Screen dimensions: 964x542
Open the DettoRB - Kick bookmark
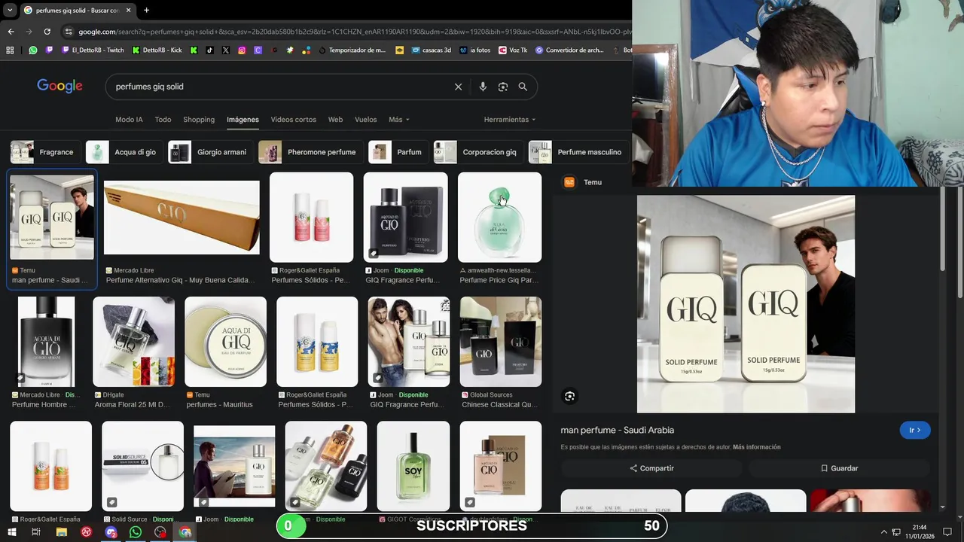pos(157,50)
